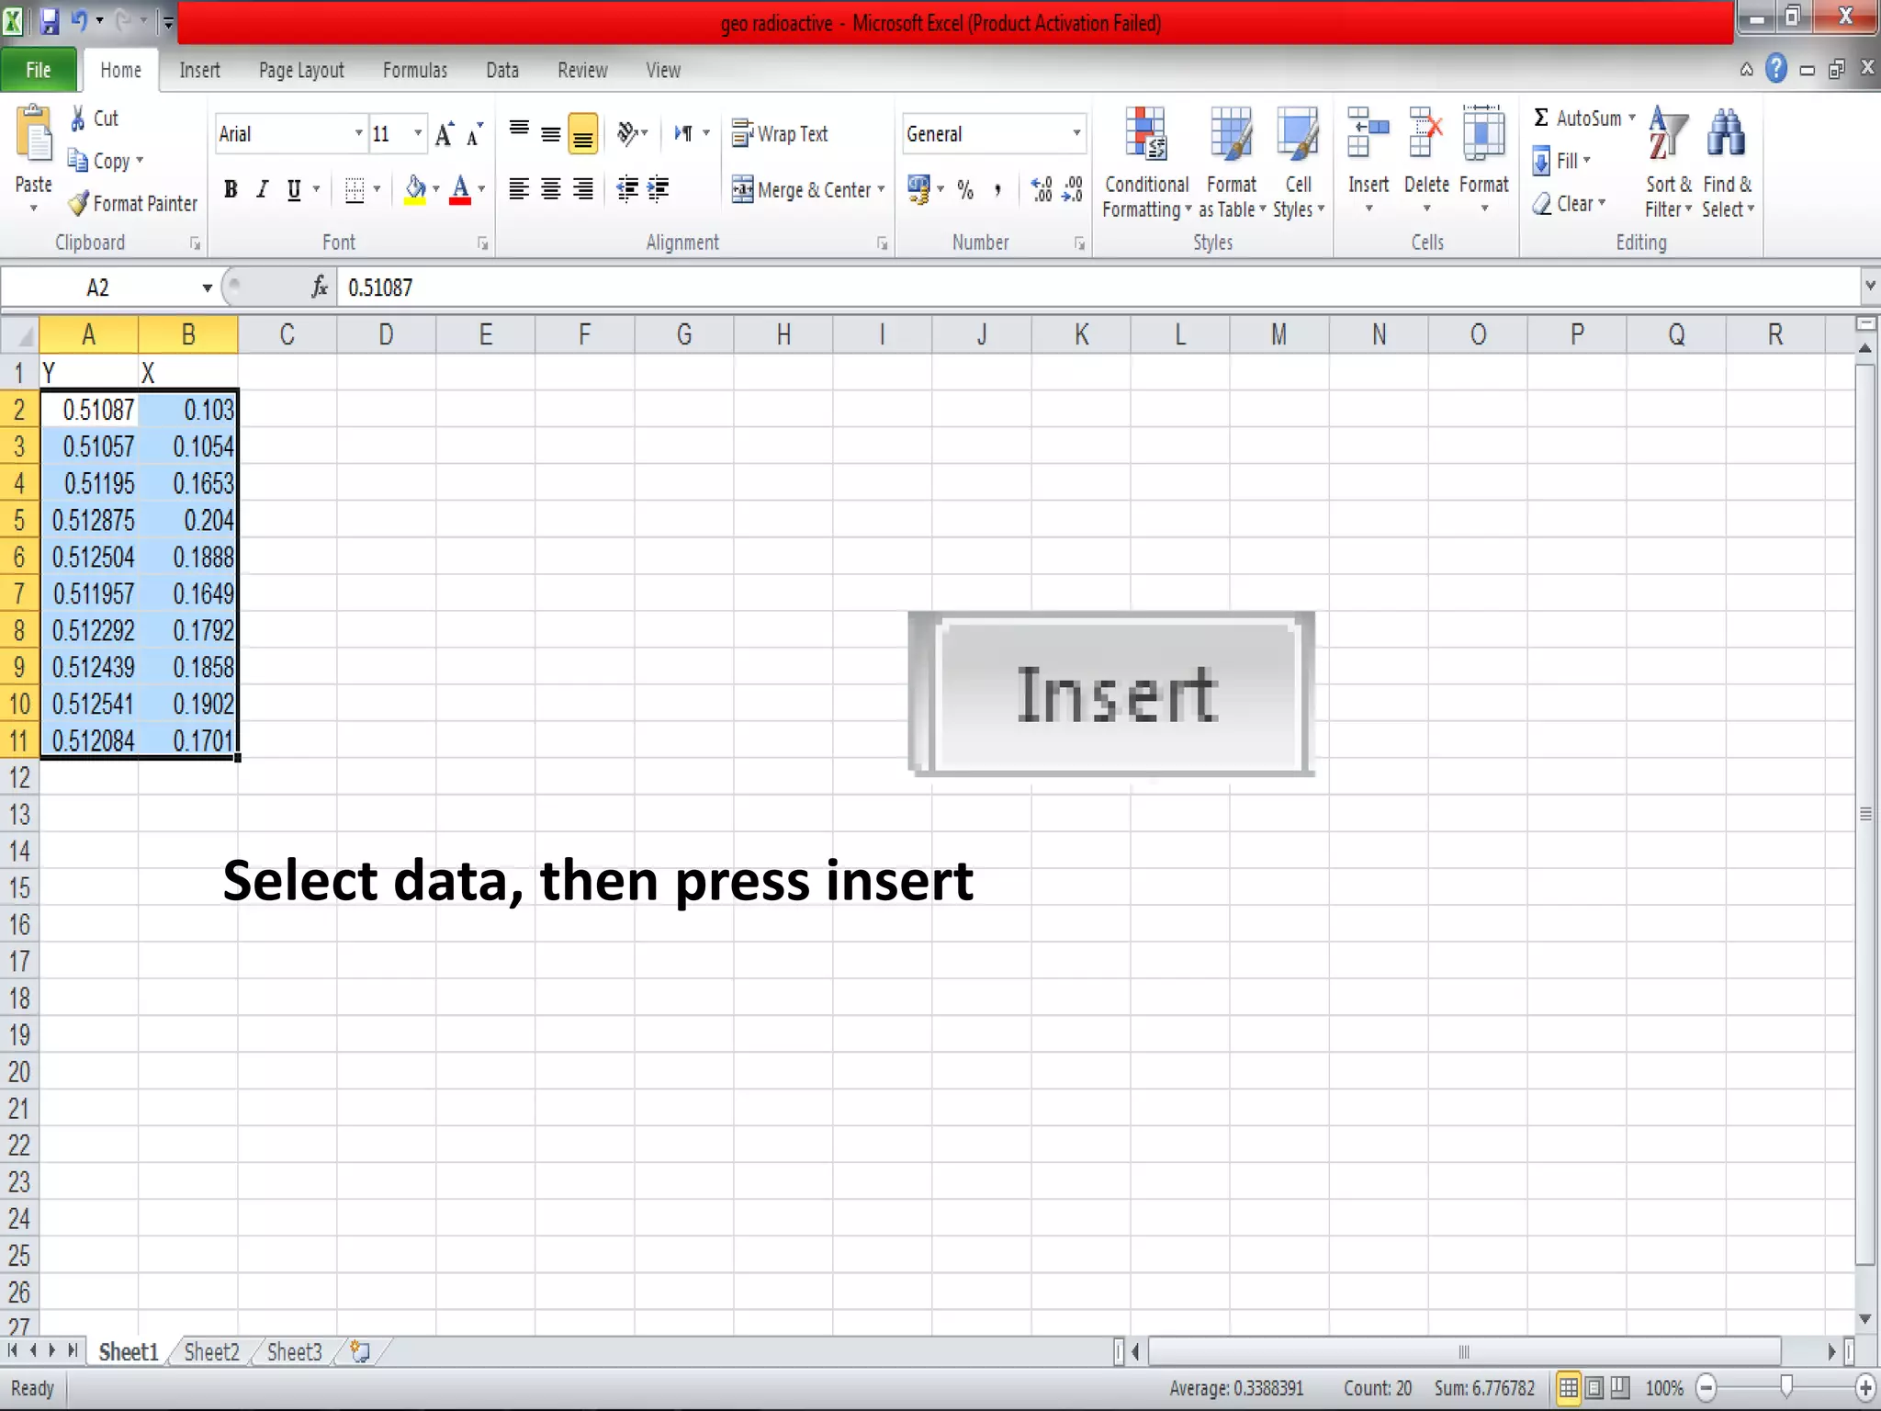The image size is (1881, 1411).
Task: Click Decrease Decimal icon
Action: point(1073,189)
